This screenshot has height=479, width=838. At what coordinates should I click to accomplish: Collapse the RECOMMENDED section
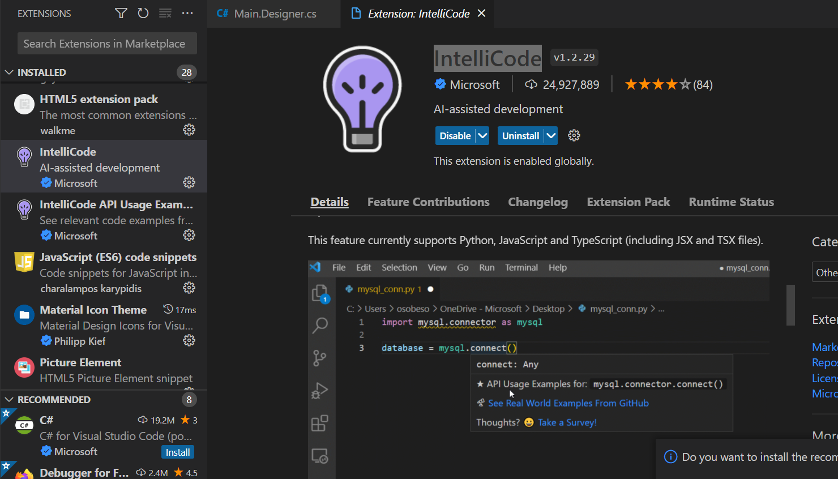9,400
